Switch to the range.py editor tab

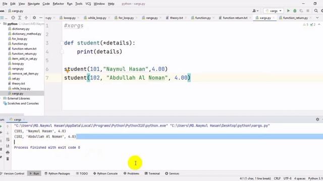pos(151,18)
